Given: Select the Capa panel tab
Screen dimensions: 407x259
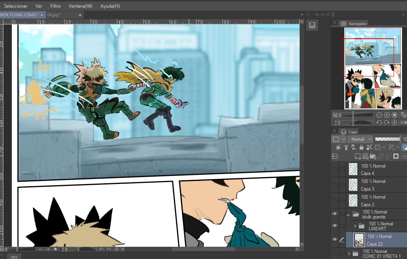Looking at the screenshot, I should click(x=349, y=132).
